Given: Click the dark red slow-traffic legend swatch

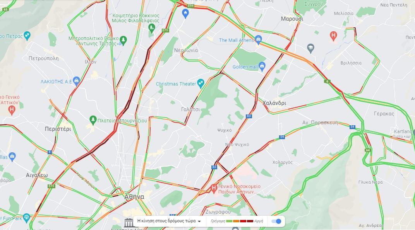Looking at the screenshot, I should [x=250, y=221].
